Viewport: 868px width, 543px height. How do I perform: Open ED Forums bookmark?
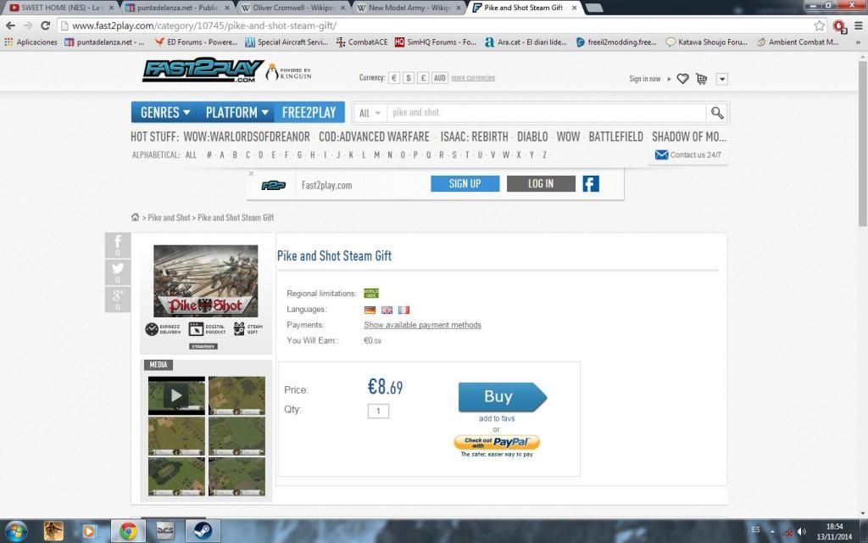(x=196, y=42)
